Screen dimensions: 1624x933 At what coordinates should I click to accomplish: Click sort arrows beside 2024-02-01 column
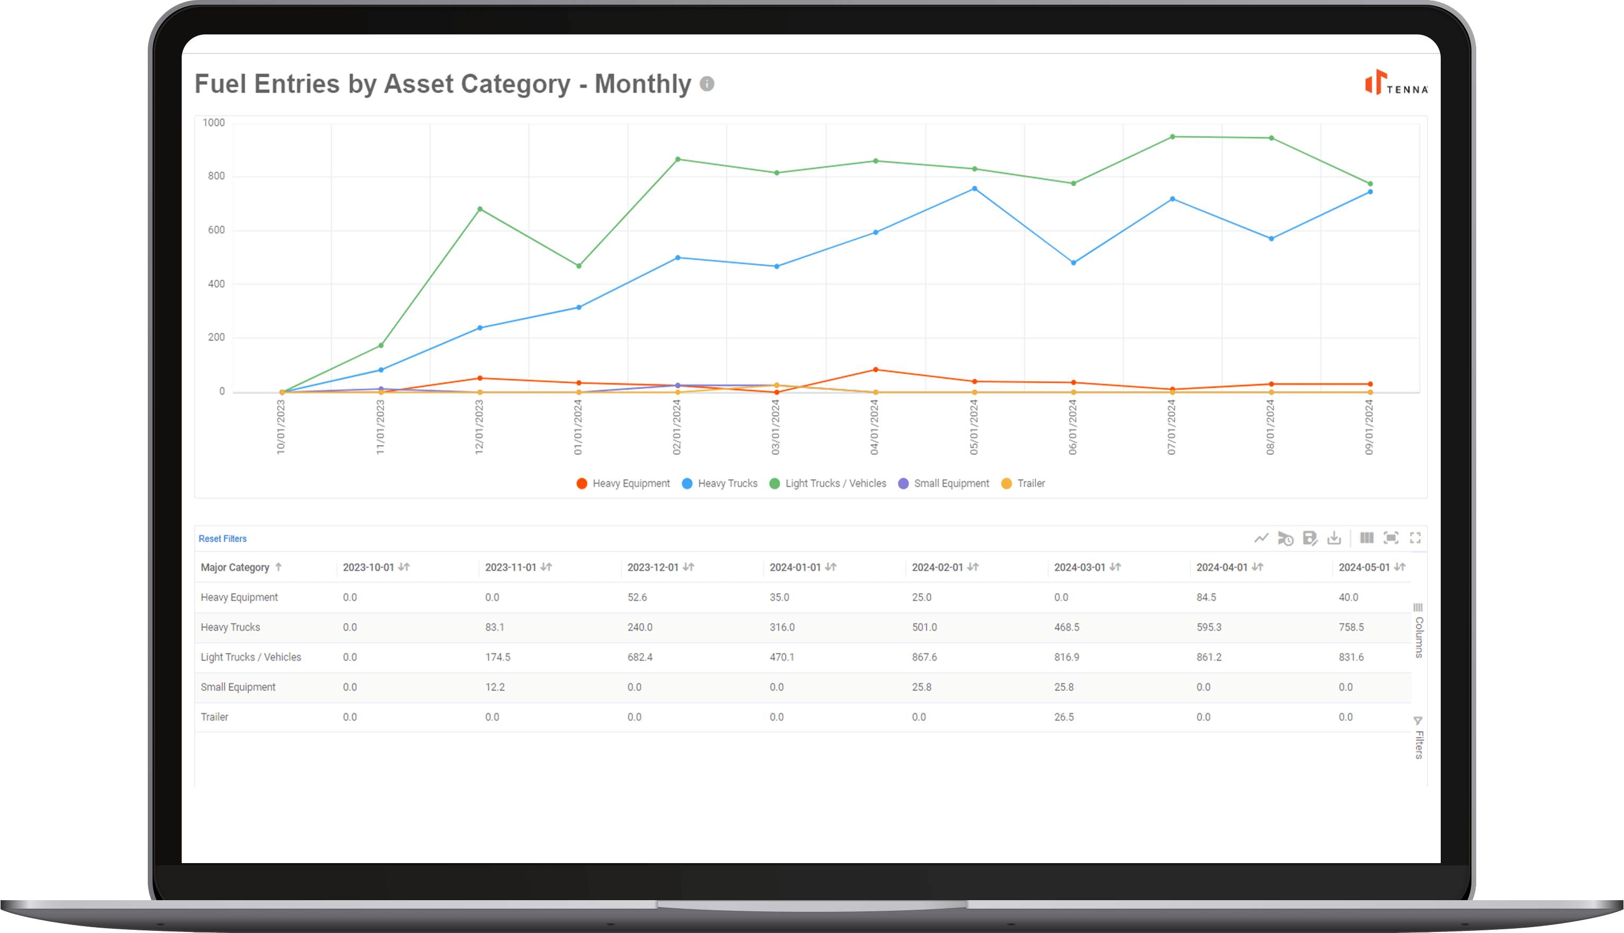point(973,567)
